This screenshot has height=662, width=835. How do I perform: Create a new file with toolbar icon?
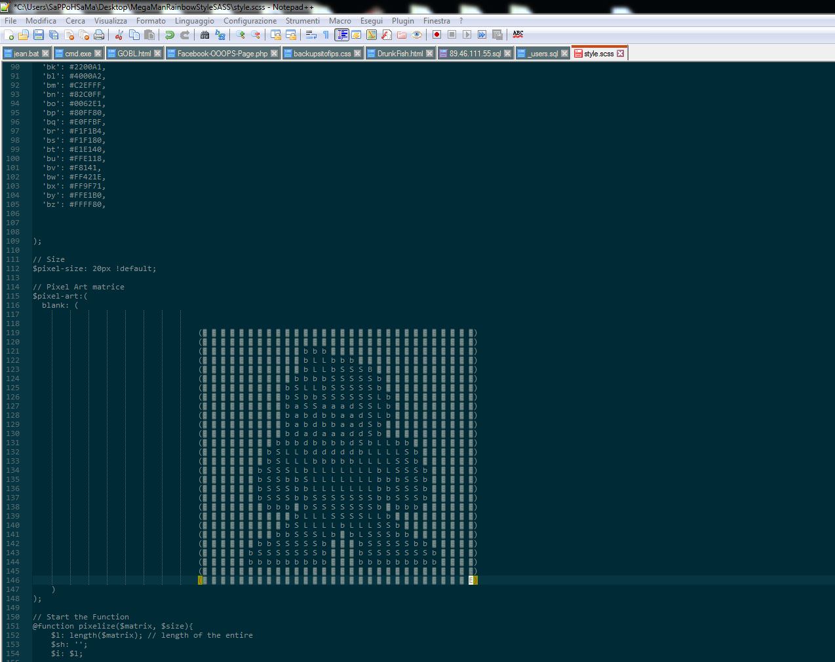(x=9, y=35)
